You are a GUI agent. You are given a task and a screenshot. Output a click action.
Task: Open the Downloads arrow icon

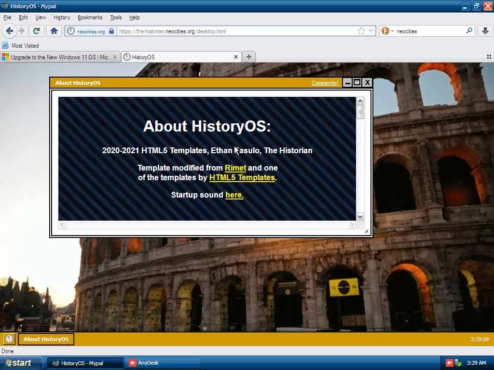[x=485, y=31]
